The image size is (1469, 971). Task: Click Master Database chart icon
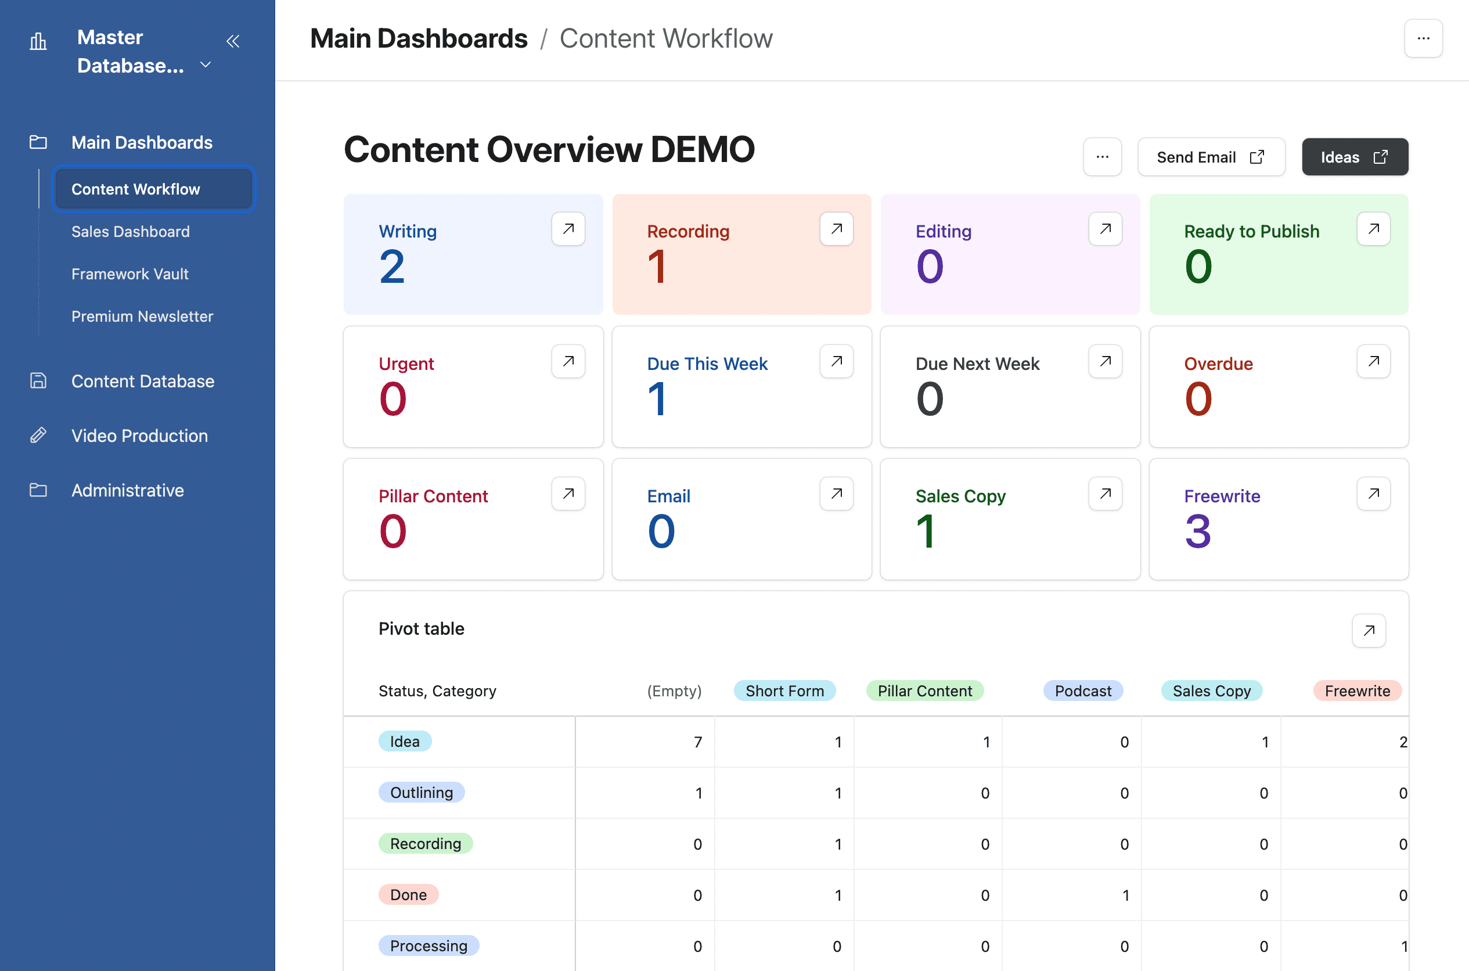coord(38,41)
